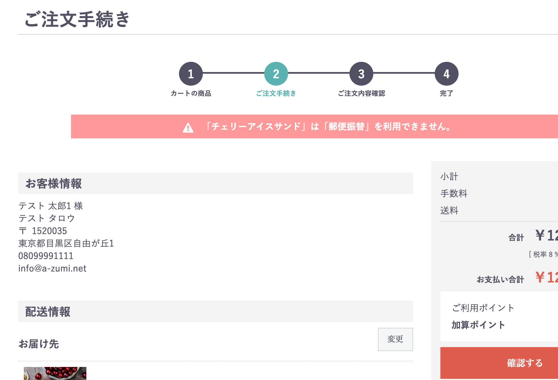The width and height of the screenshot is (558, 380).
Task: Click the 完了 step label
Action: [446, 93]
